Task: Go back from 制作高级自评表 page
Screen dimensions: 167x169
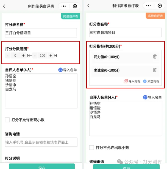Action: click(x=88, y=6)
